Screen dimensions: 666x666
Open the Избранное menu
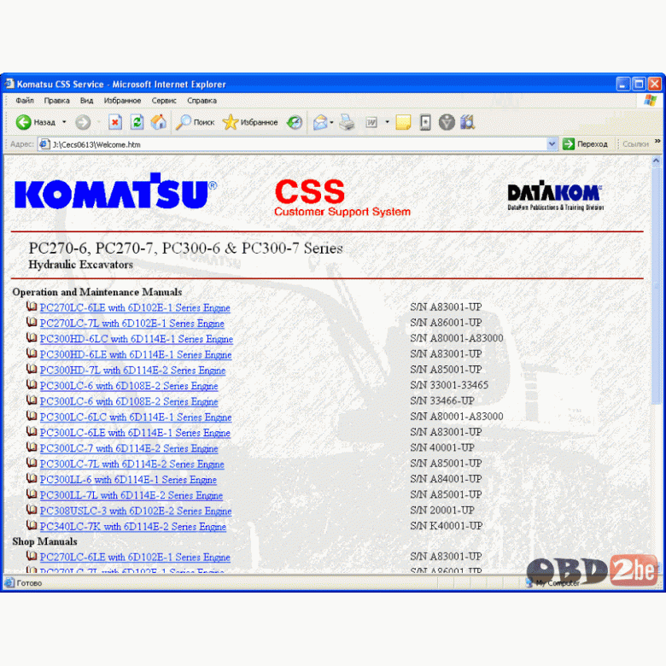pyautogui.click(x=122, y=101)
